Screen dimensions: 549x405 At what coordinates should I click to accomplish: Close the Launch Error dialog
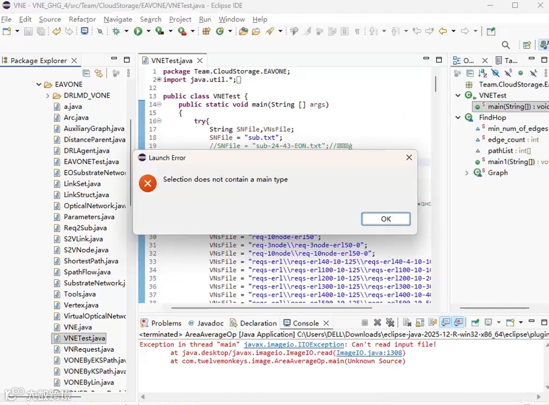409,158
